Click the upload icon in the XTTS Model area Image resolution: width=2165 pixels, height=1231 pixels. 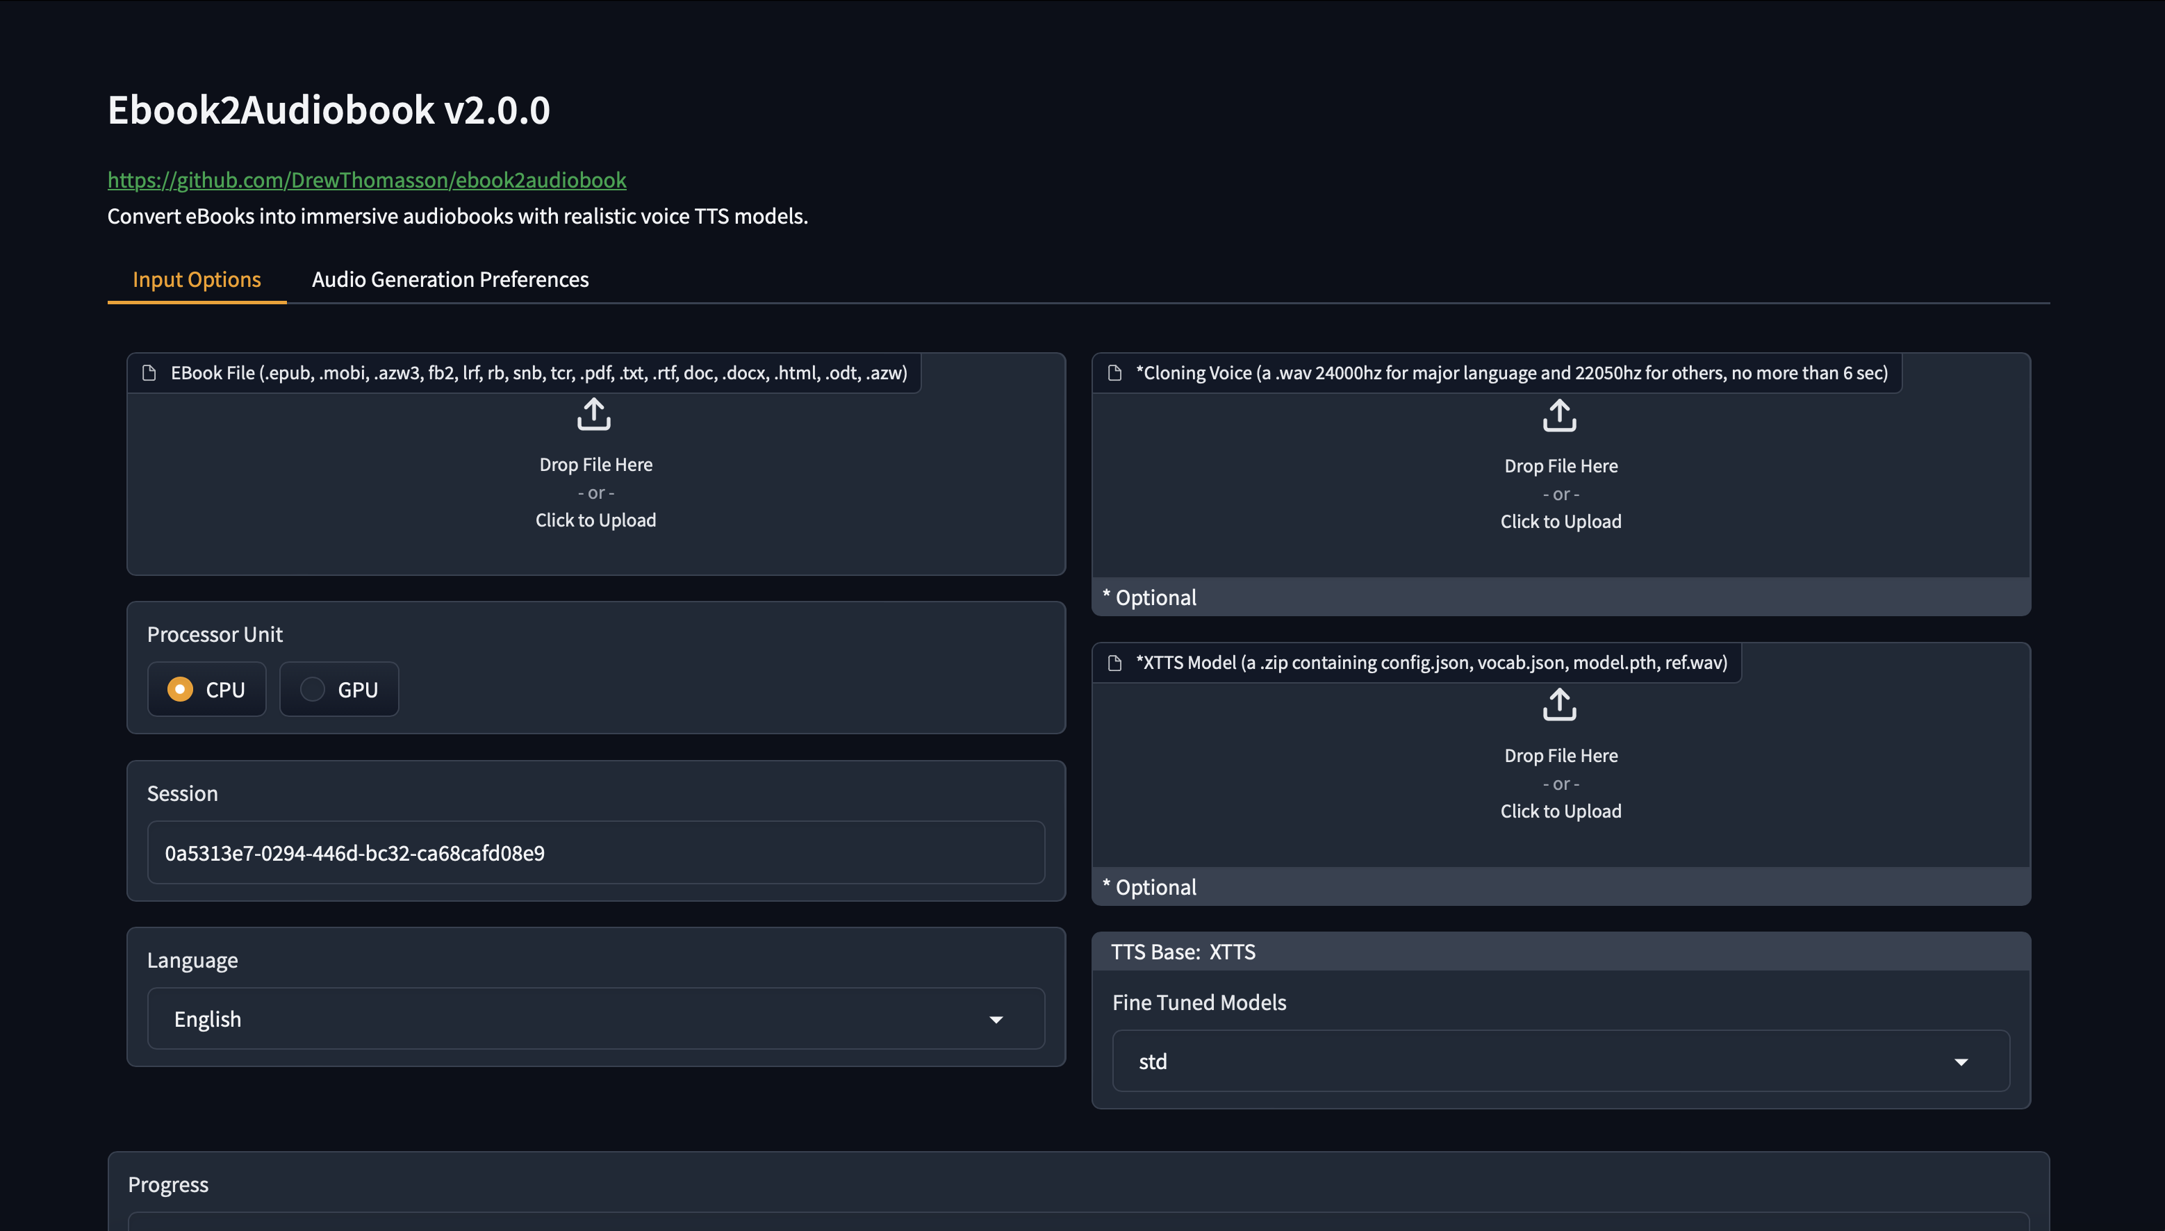(1560, 704)
